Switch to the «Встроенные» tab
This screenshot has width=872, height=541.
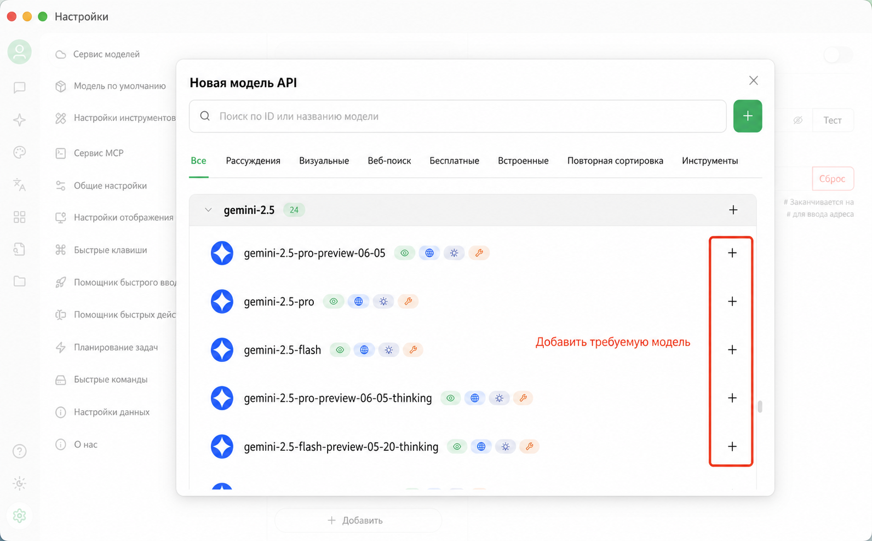(523, 161)
